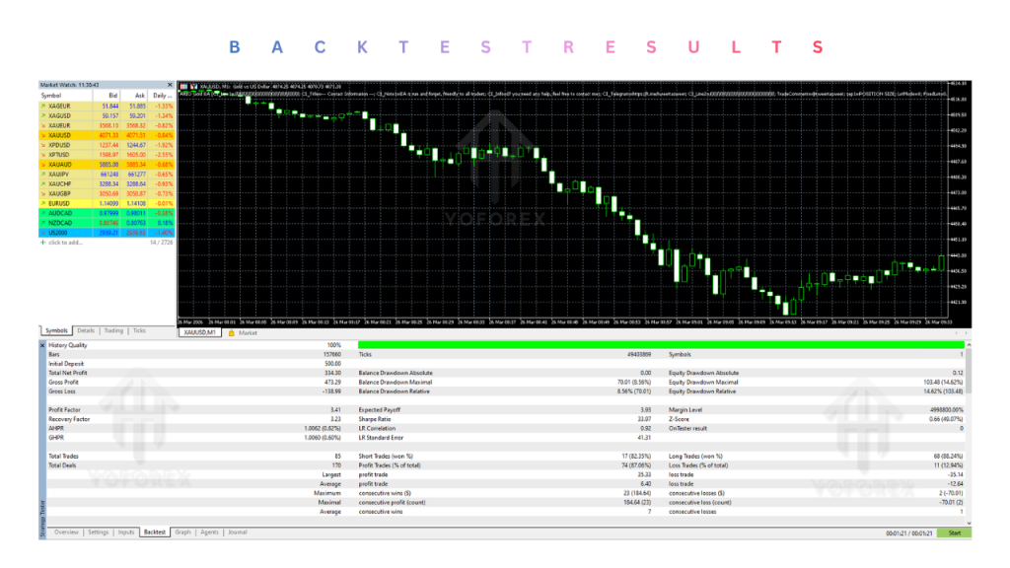This screenshot has height=568, width=1010.
Task: Select the NZDCAD row in Market Watch
Action: point(107,223)
